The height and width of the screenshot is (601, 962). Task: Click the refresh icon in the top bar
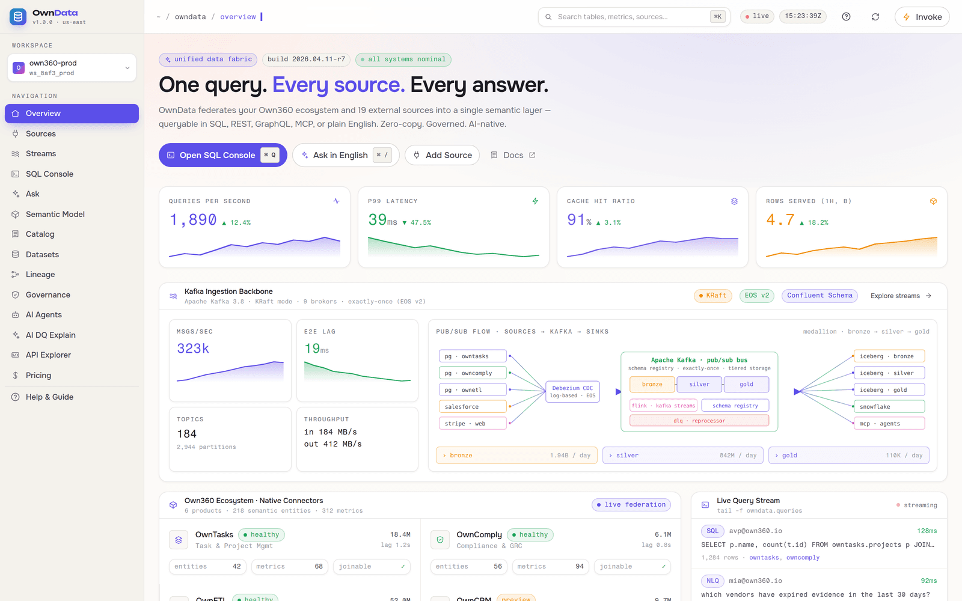pos(875,17)
